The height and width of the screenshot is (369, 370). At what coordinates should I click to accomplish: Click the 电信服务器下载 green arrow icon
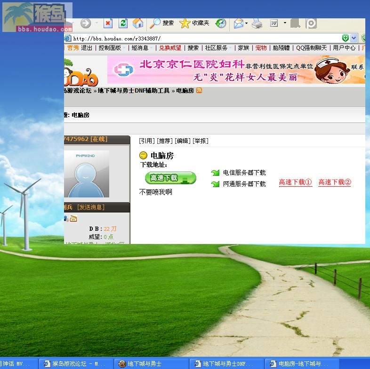215,173
